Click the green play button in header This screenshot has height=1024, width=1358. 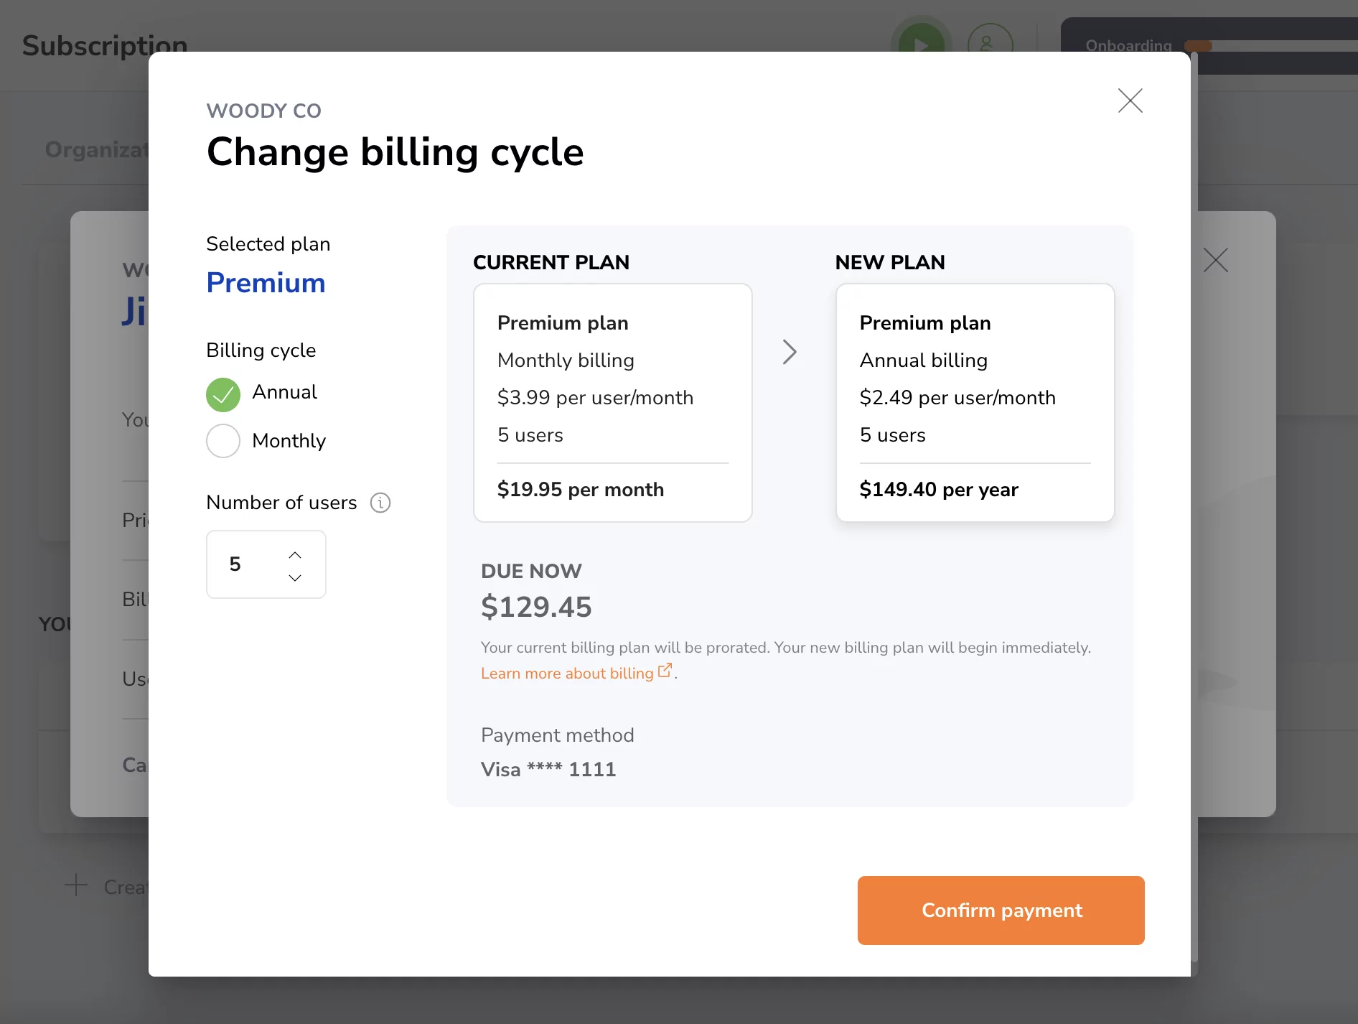pos(922,45)
